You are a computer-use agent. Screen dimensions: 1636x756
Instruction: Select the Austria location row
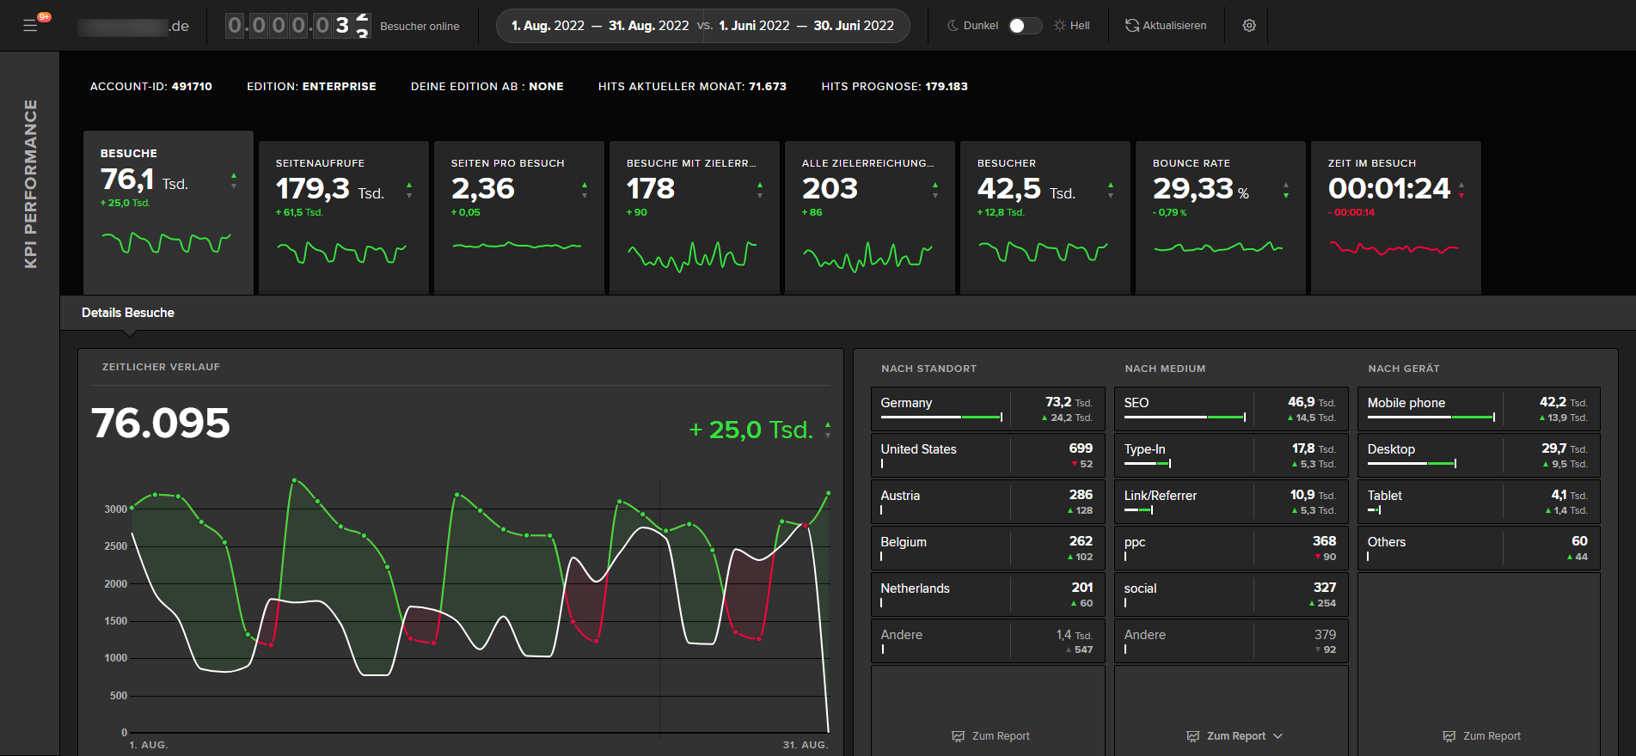(988, 502)
